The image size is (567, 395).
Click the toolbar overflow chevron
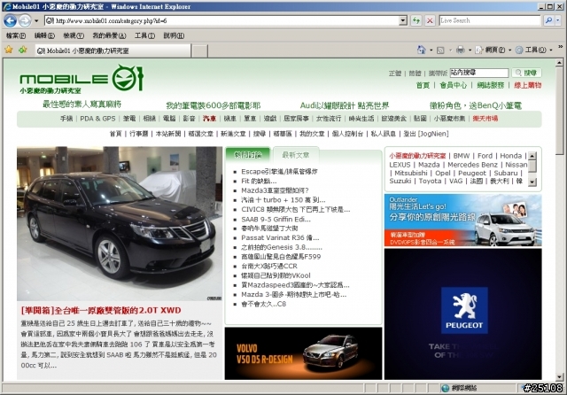click(560, 47)
